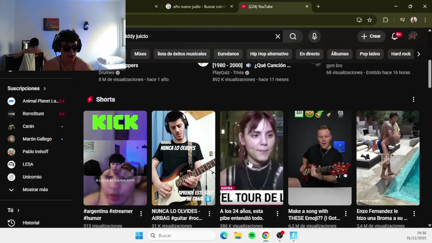Play the Enzo Fernandez pool short thumbnail
The width and height of the screenshot is (432, 243).
click(388, 158)
